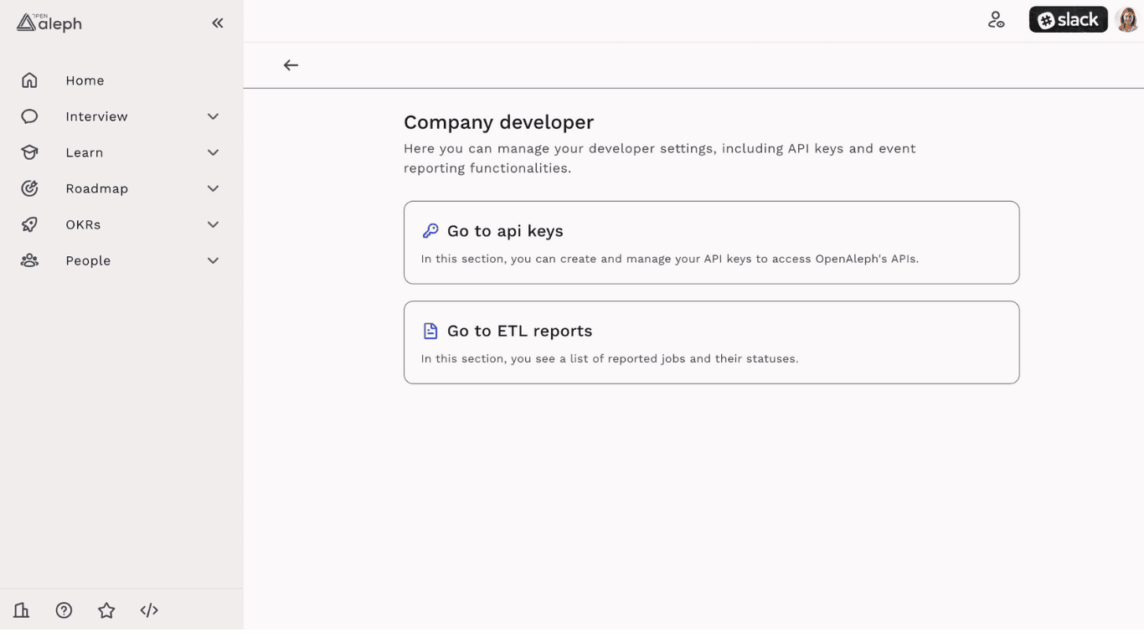The height and width of the screenshot is (643, 1144).
Task: Click the Learn graduation cap icon
Action: (29, 152)
